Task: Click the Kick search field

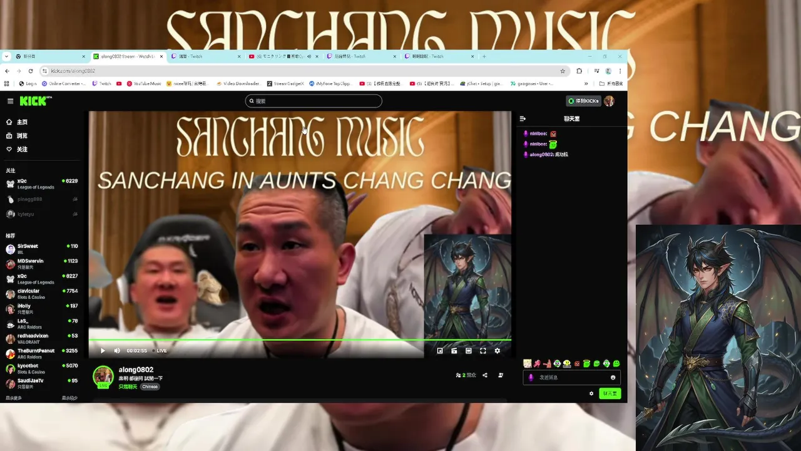Action: point(314,101)
